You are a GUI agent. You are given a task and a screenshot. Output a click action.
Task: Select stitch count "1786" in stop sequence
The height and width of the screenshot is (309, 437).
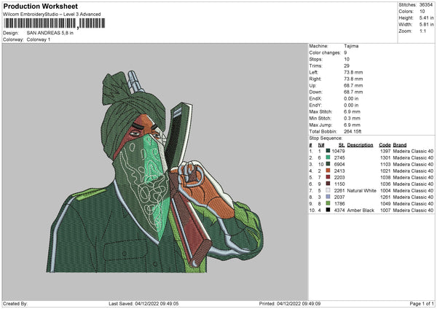tap(339, 203)
